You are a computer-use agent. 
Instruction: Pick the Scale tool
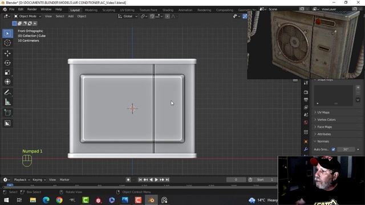7,72
